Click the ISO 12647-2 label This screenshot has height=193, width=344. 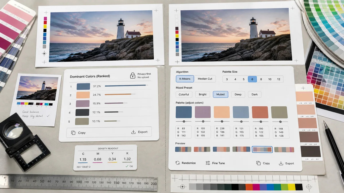[84, 166]
